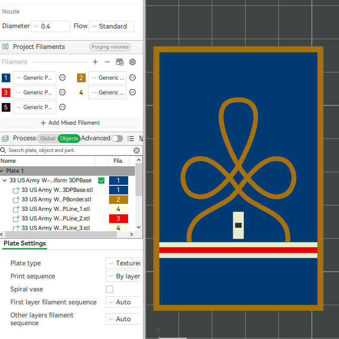Click the AMS filament sync icon
Viewport: 339px width, 339px height.
[x=120, y=62]
